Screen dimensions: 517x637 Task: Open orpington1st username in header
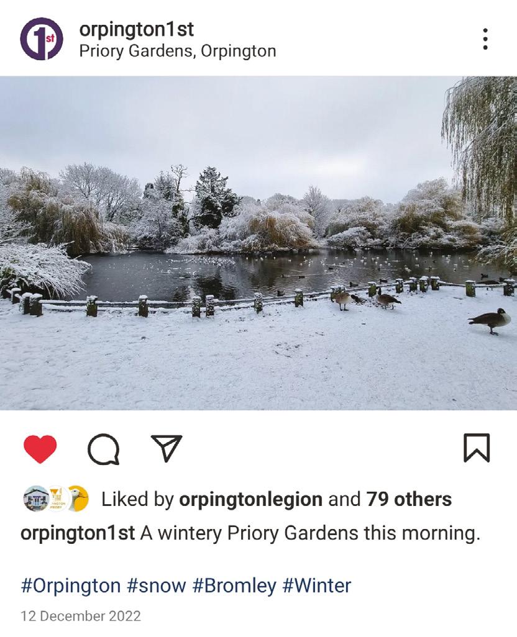(137, 30)
